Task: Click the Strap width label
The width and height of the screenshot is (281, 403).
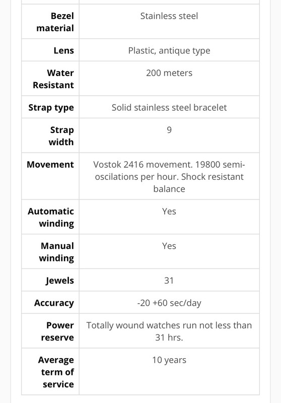Action: point(61,136)
